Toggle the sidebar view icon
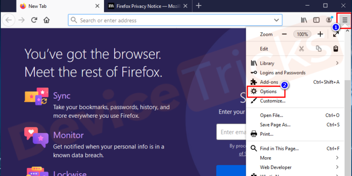This screenshot has height=176, width=352. (316, 20)
